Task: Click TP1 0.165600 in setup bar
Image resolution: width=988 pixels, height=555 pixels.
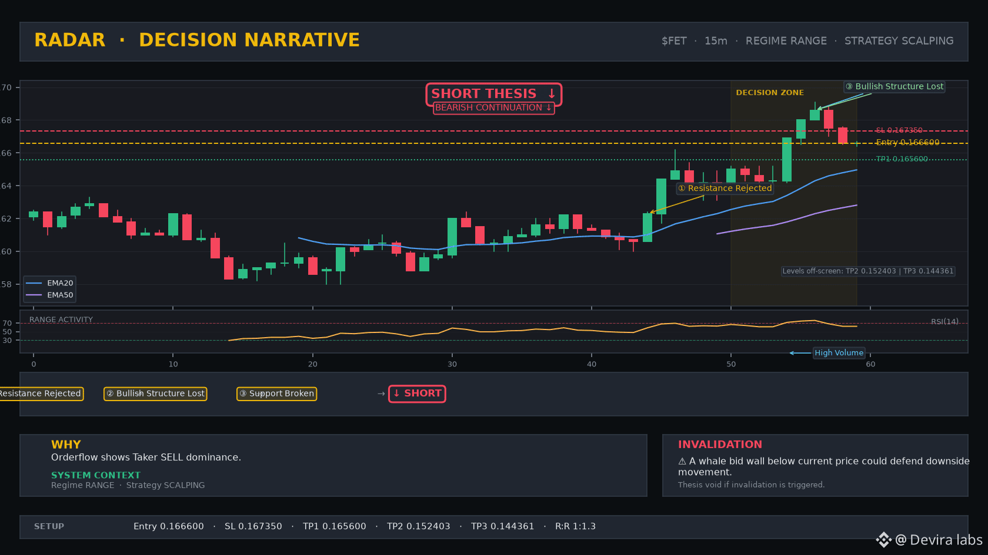Action: 334,526
